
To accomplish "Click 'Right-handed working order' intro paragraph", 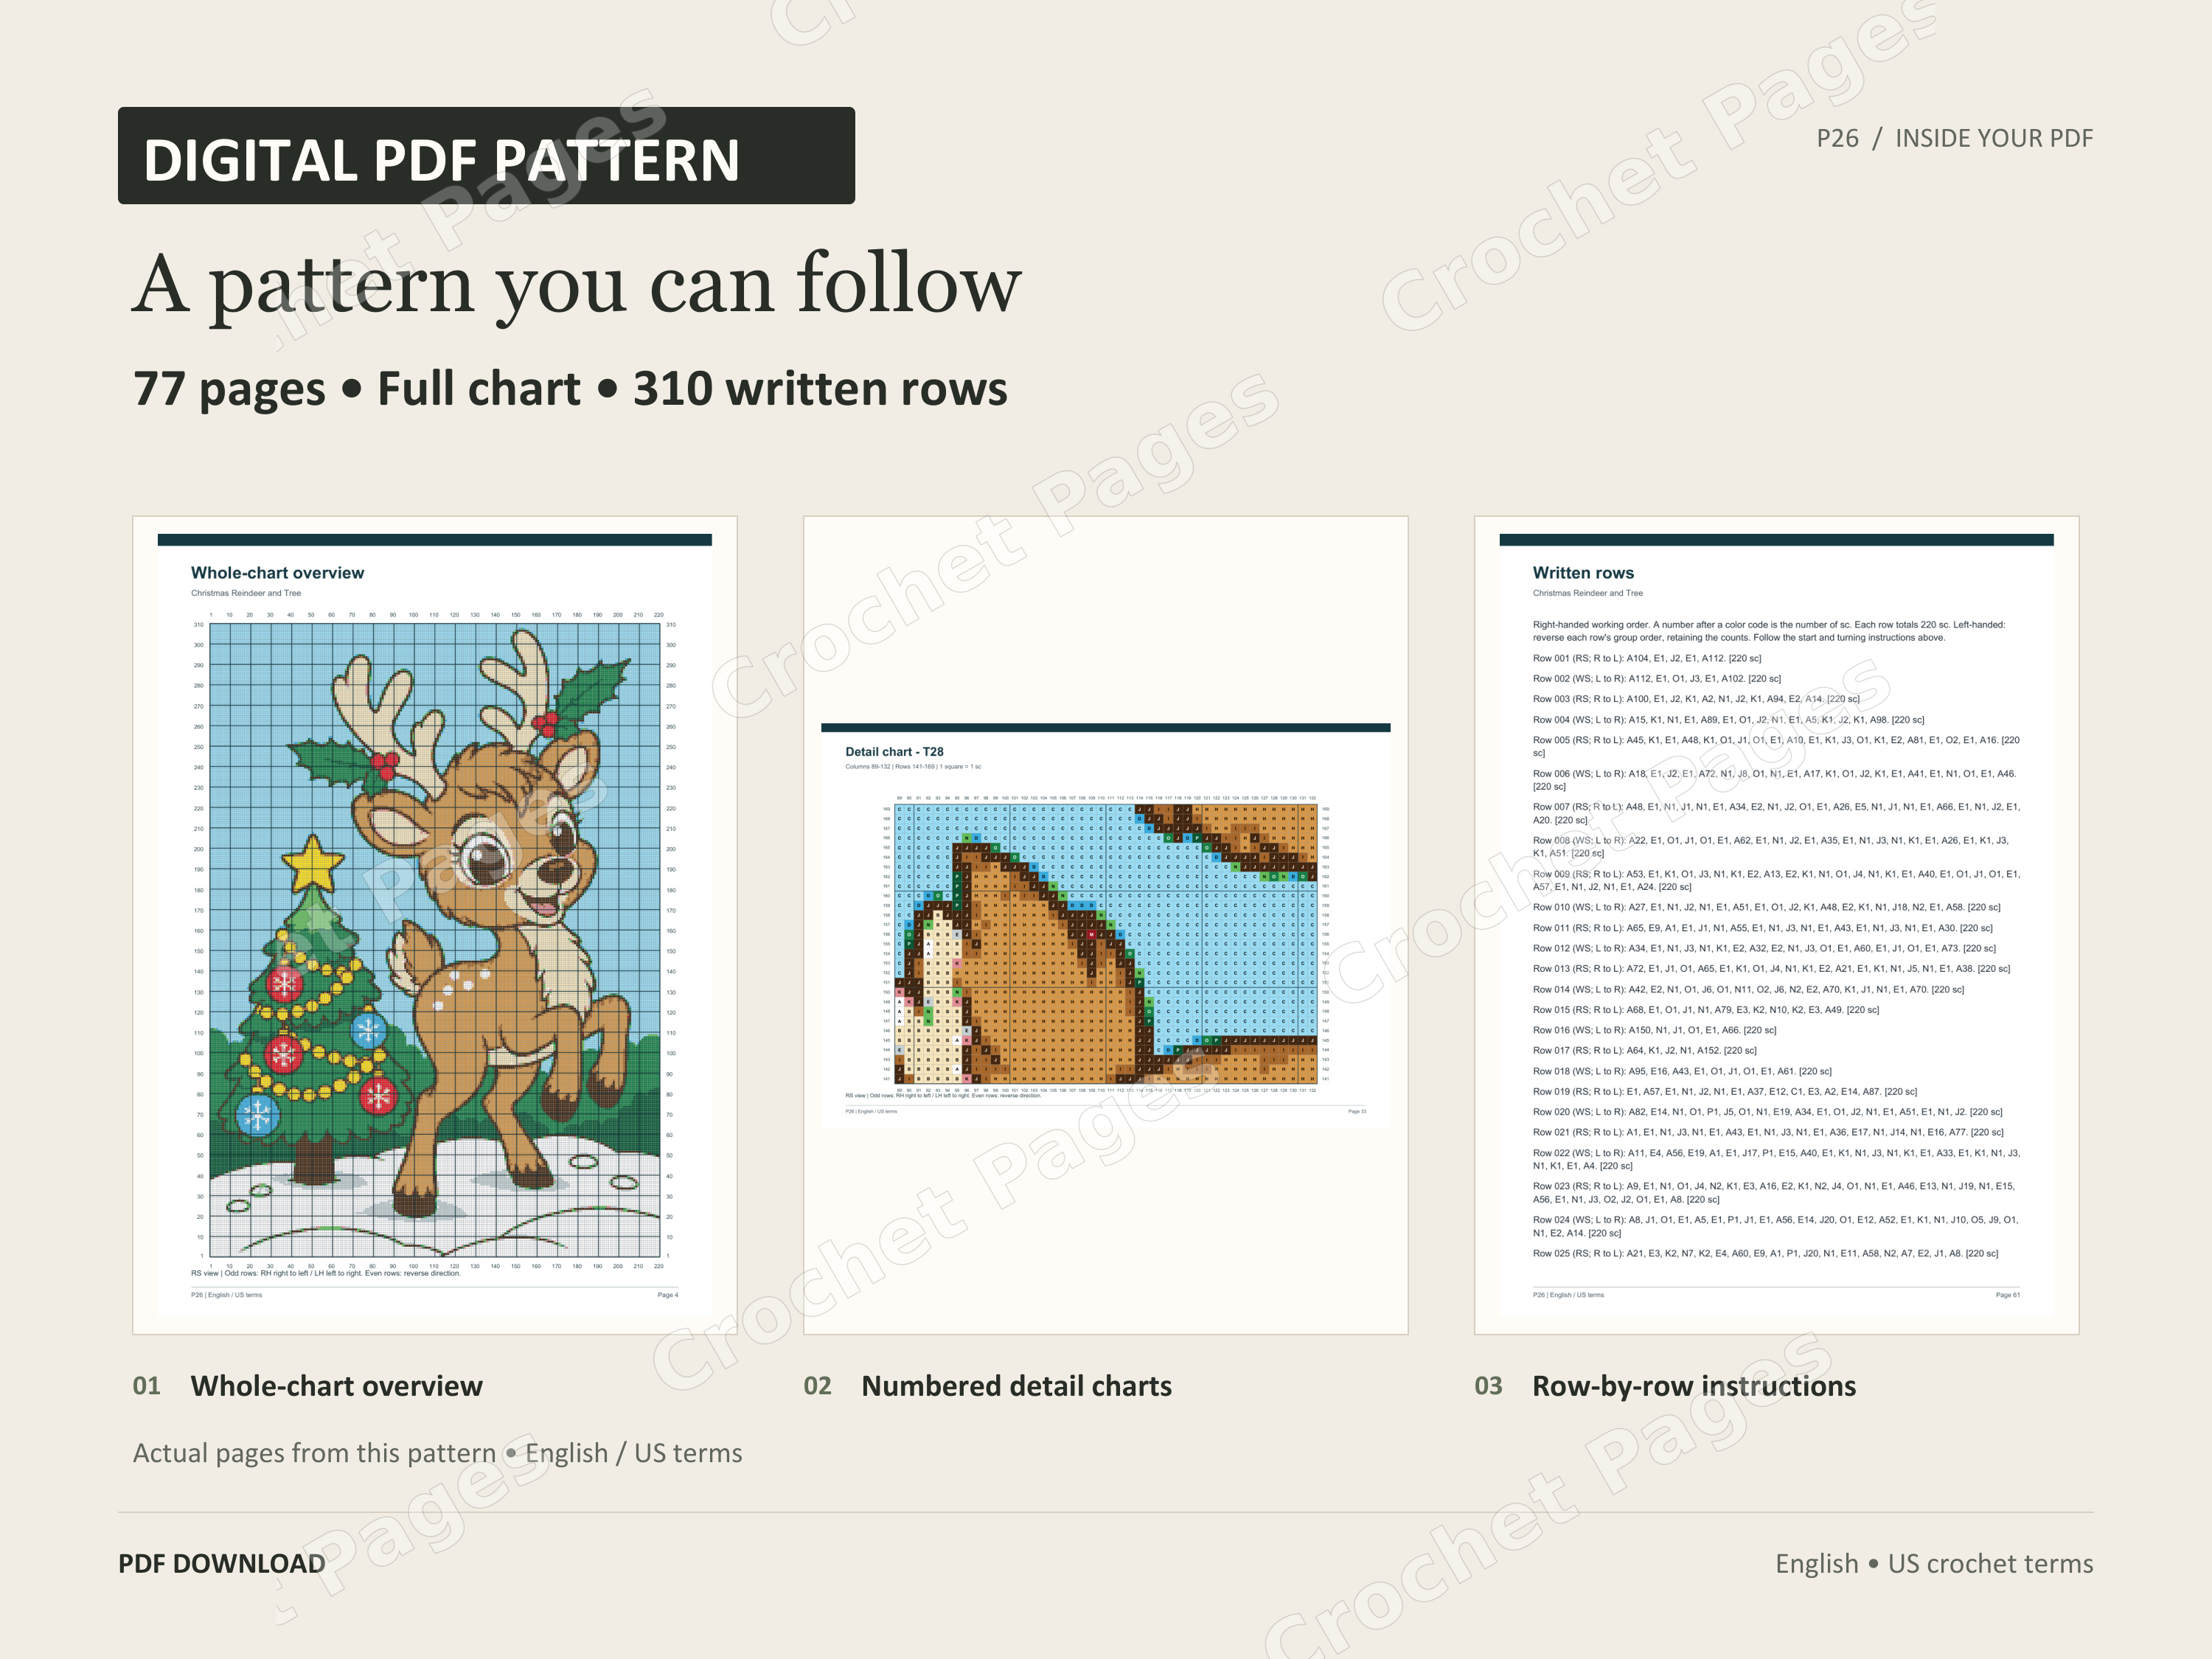I will 1769,631.
